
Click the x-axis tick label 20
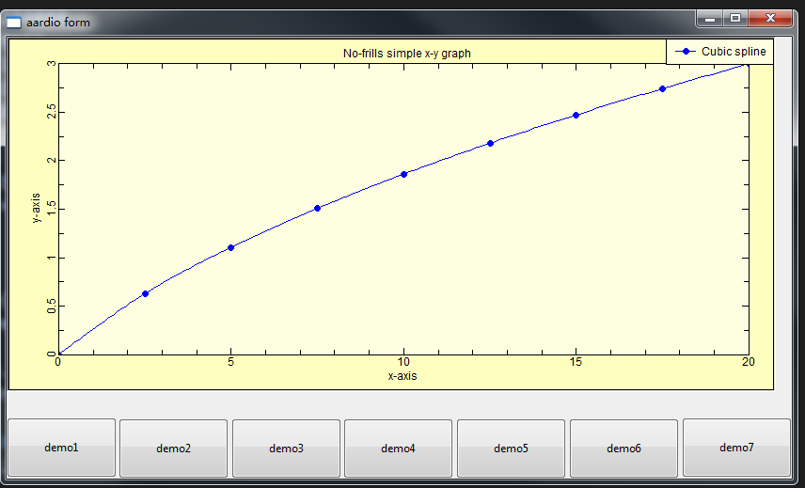click(748, 362)
